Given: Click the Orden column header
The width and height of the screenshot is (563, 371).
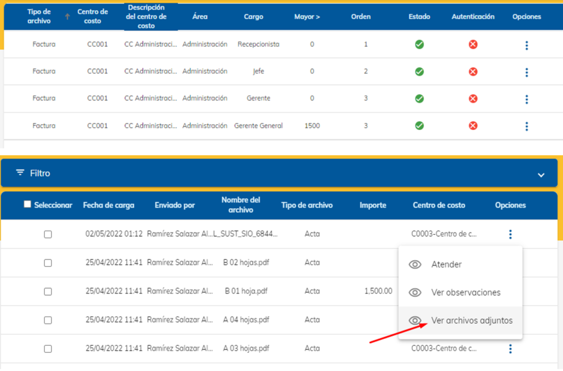Looking at the screenshot, I should (x=361, y=16).
